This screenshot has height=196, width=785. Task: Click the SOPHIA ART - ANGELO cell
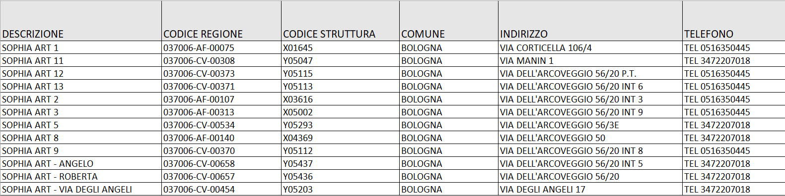tap(81, 163)
